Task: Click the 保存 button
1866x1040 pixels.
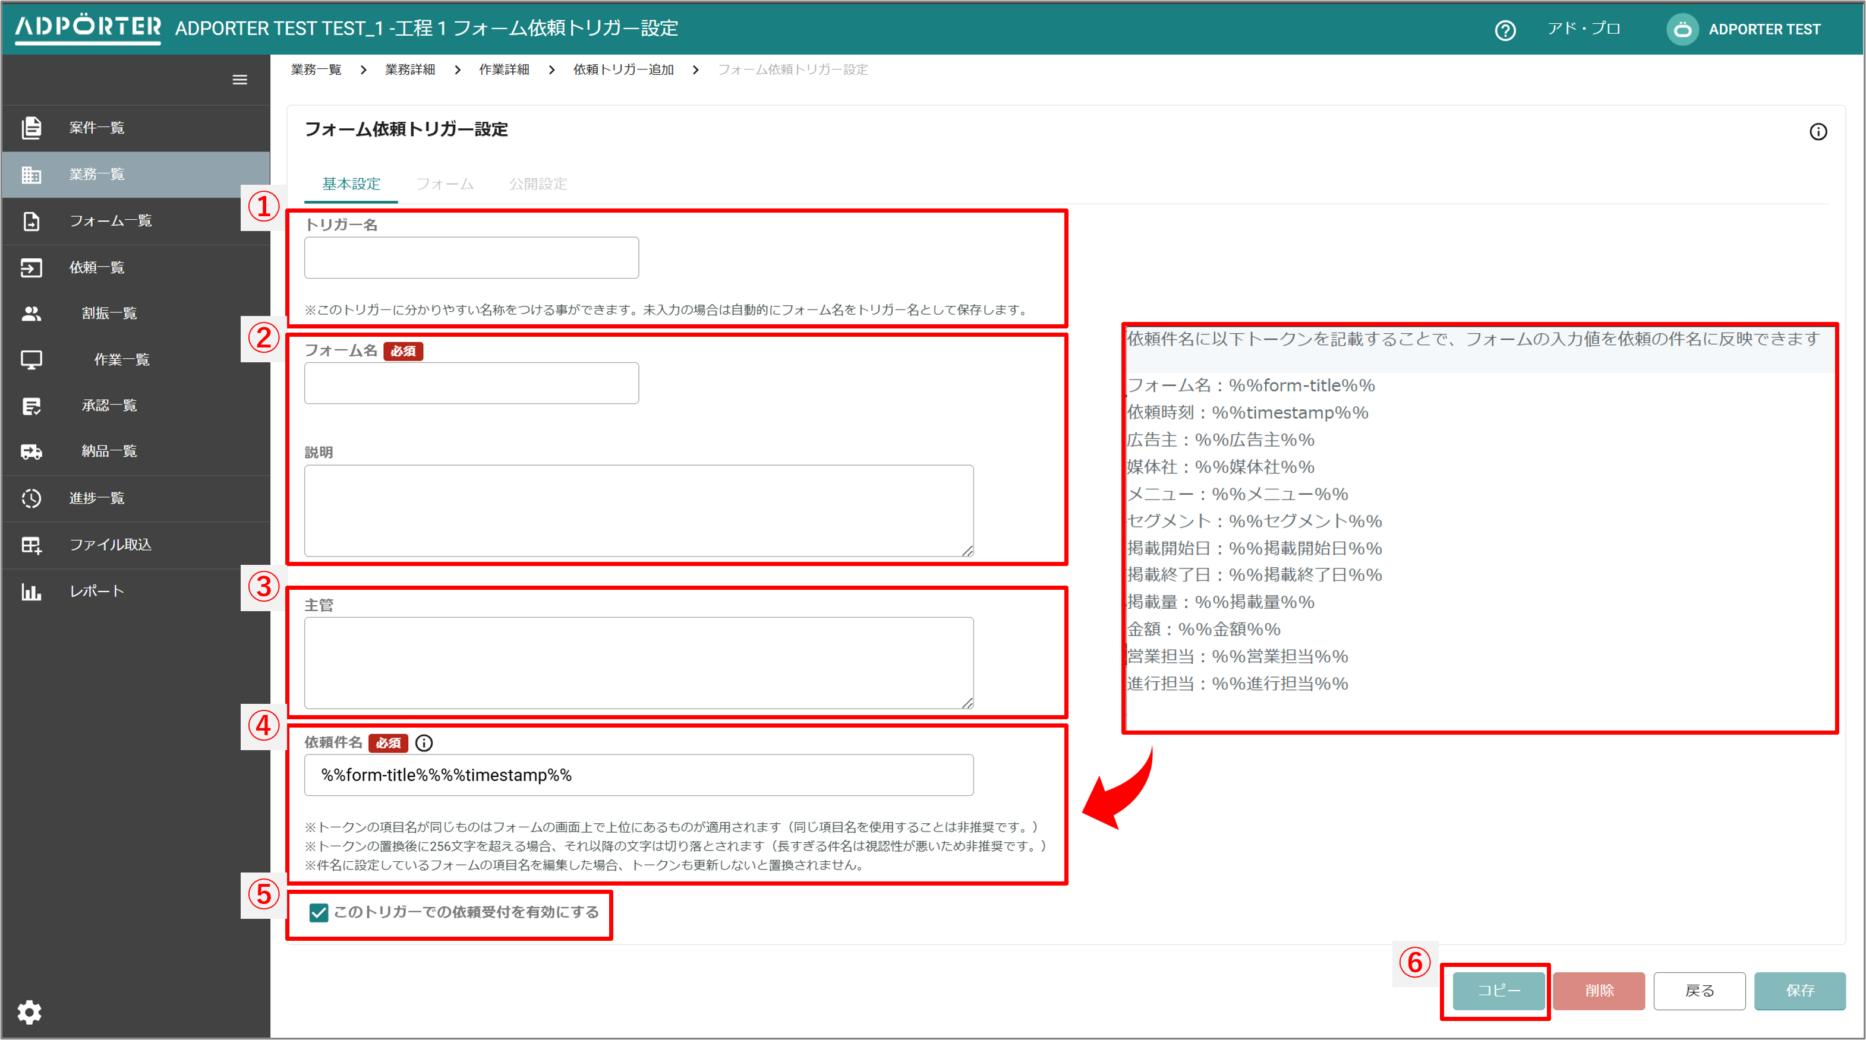Action: pos(1800,991)
